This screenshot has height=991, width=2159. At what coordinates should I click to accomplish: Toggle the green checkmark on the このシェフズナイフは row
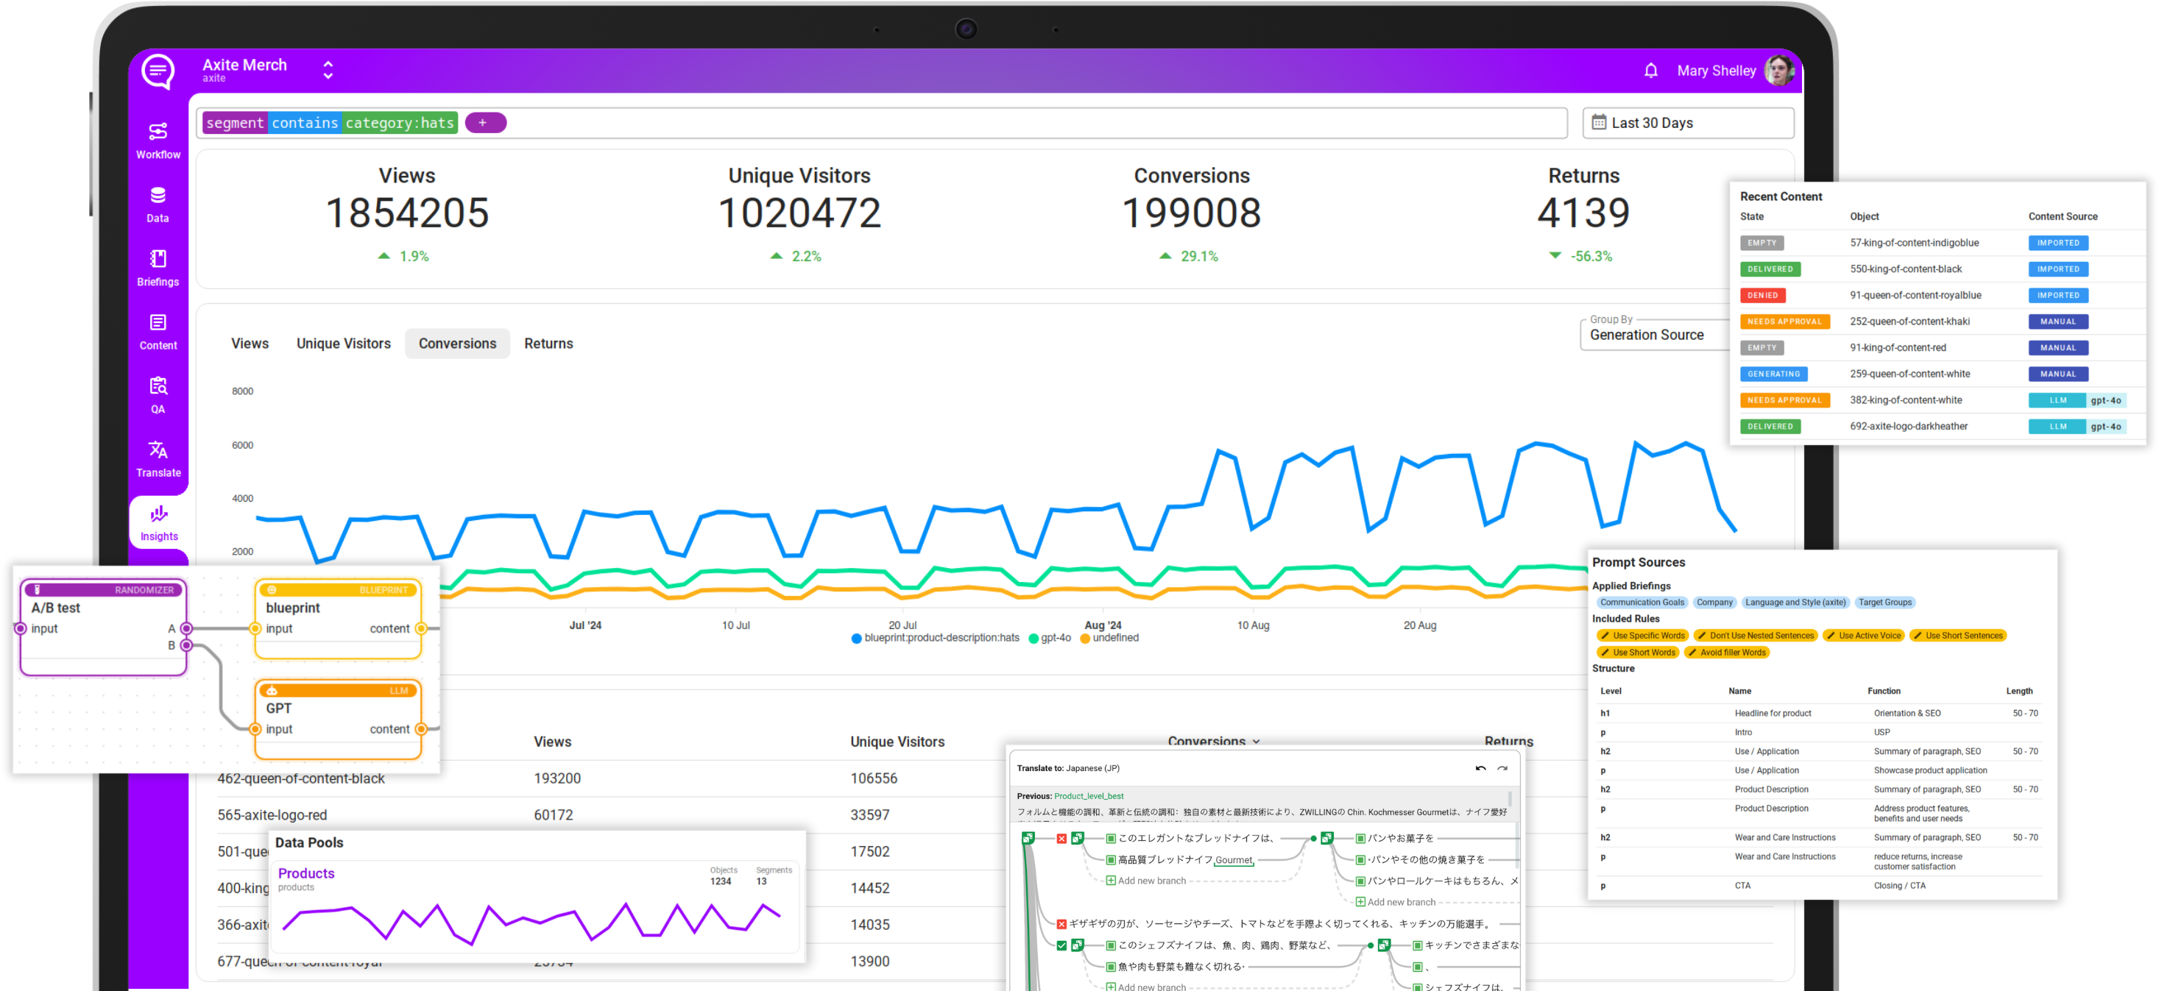coord(1061,945)
